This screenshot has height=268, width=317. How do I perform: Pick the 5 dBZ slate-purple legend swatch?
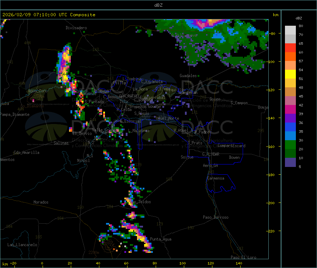tap(290, 162)
